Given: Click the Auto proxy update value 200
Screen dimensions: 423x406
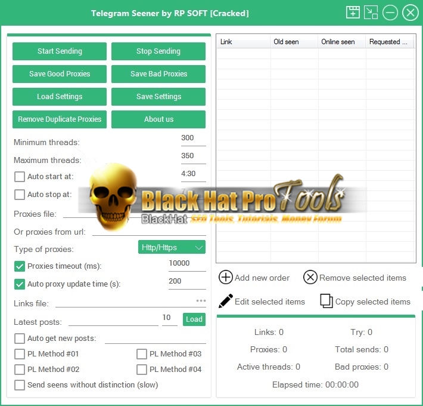Looking at the screenshot, I should point(187,282).
